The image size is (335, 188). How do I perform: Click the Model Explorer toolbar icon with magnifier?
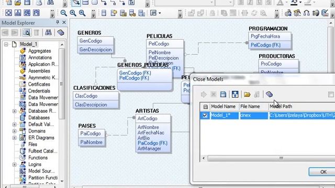point(27,32)
